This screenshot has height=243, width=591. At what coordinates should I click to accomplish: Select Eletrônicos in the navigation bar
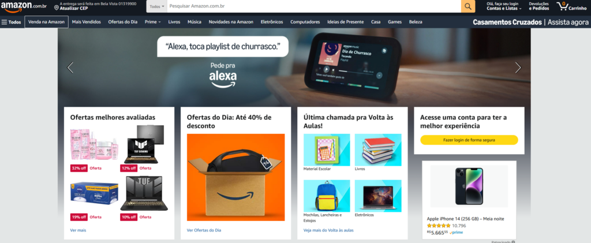tap(272, 22)
